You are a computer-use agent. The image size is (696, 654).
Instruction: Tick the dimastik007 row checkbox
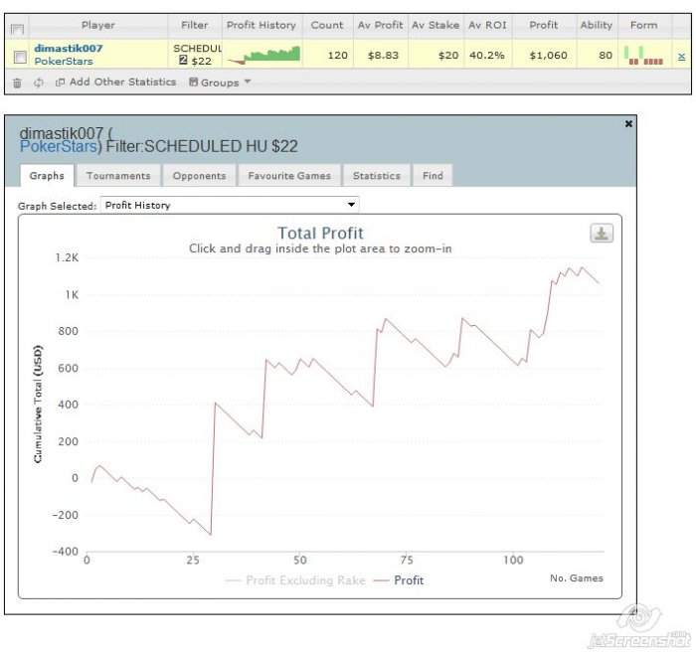point(20,57)
